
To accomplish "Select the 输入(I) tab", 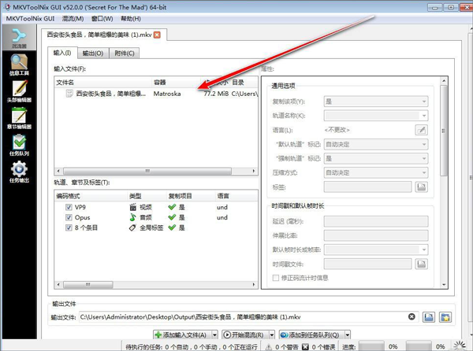I will click(62, 53).
